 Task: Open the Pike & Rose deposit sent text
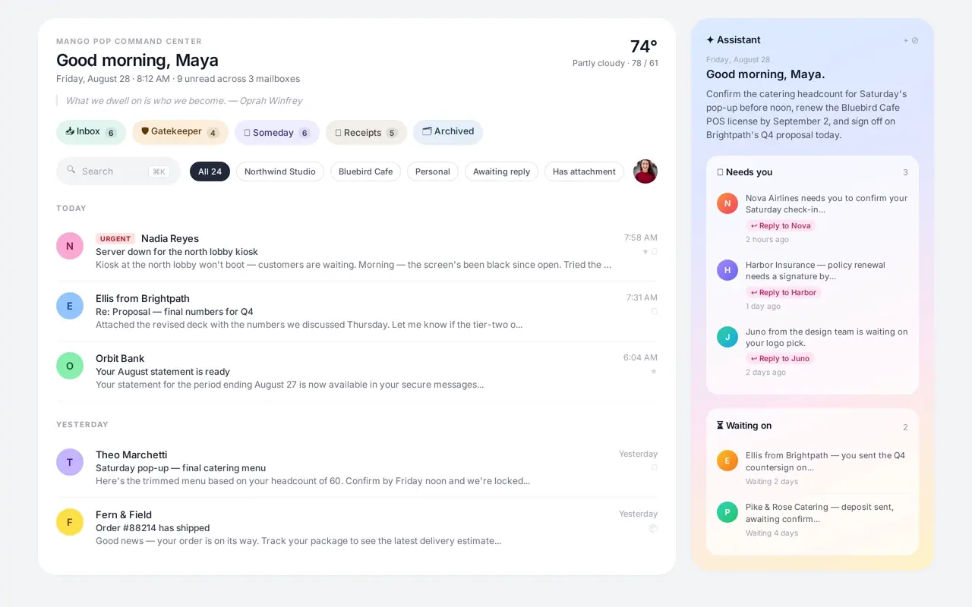pos(819,513)
